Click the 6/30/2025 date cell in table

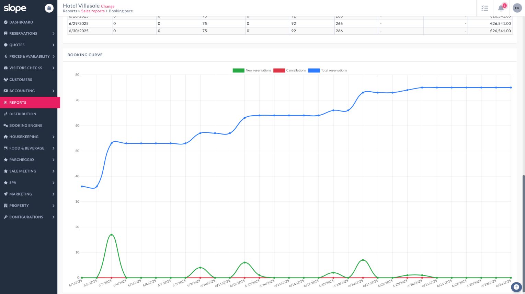(x=90, y=31)
